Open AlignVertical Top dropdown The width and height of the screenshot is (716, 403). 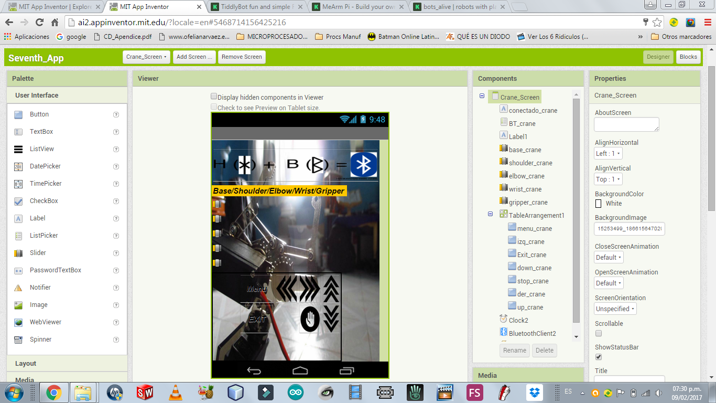click(608, 179)
